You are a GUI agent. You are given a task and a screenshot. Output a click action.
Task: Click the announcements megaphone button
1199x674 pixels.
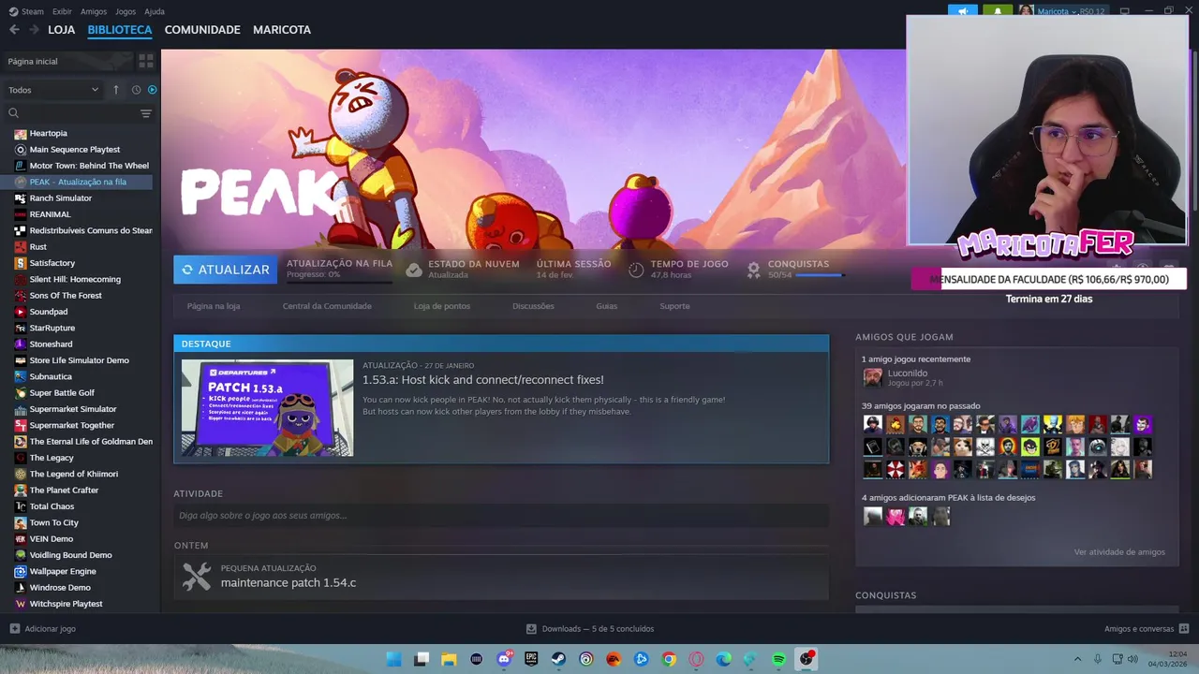point(962,11)
